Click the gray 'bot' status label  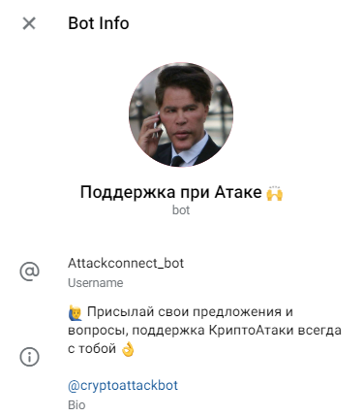point(181,210)
